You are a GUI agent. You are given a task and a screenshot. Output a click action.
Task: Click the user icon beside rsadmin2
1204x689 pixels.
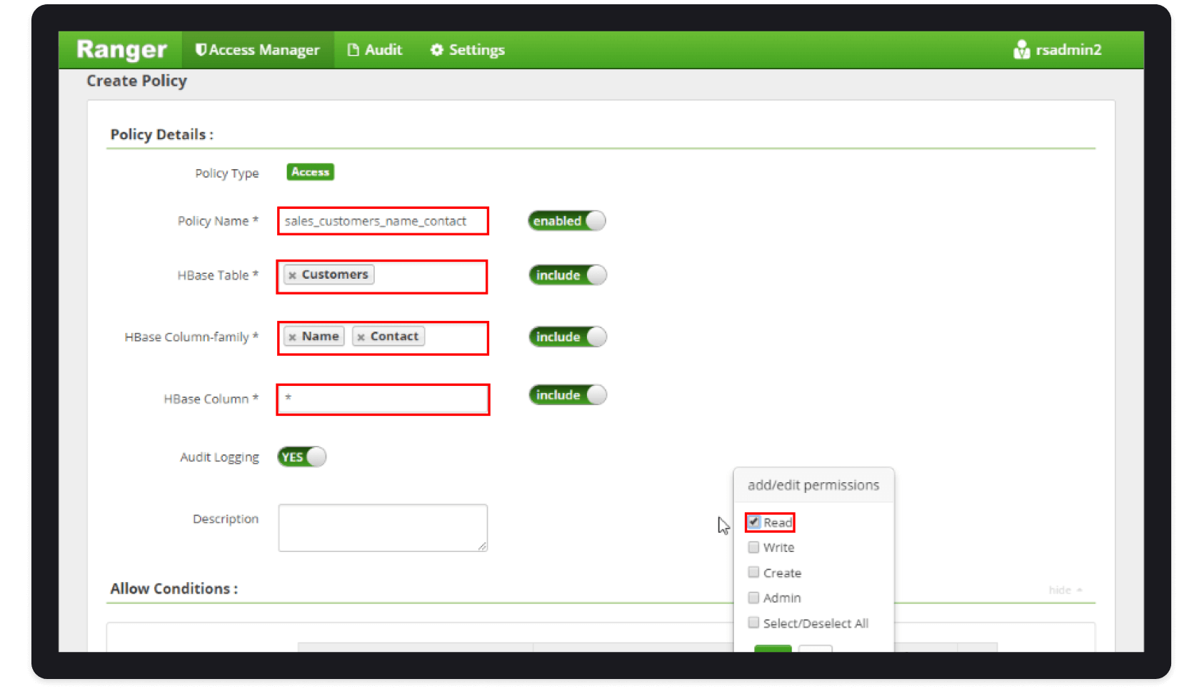[1021, 49]
